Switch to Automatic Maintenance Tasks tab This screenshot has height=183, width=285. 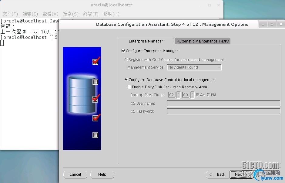click(x=203, y=41)
